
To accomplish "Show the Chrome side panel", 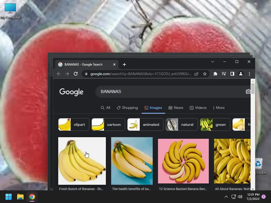I will (232, 74).
